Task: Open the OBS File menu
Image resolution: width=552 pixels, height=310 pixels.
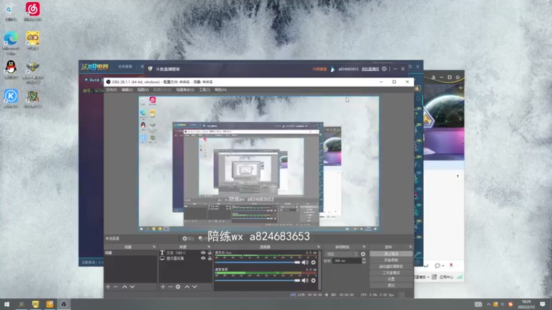Action: tap(111, 90)
